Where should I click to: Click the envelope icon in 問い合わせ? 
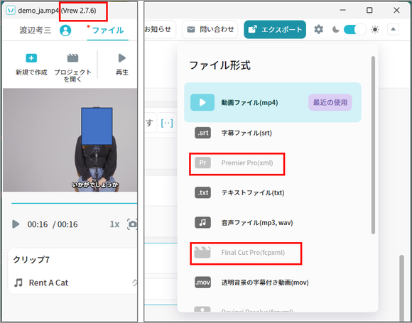pos(191,29)
